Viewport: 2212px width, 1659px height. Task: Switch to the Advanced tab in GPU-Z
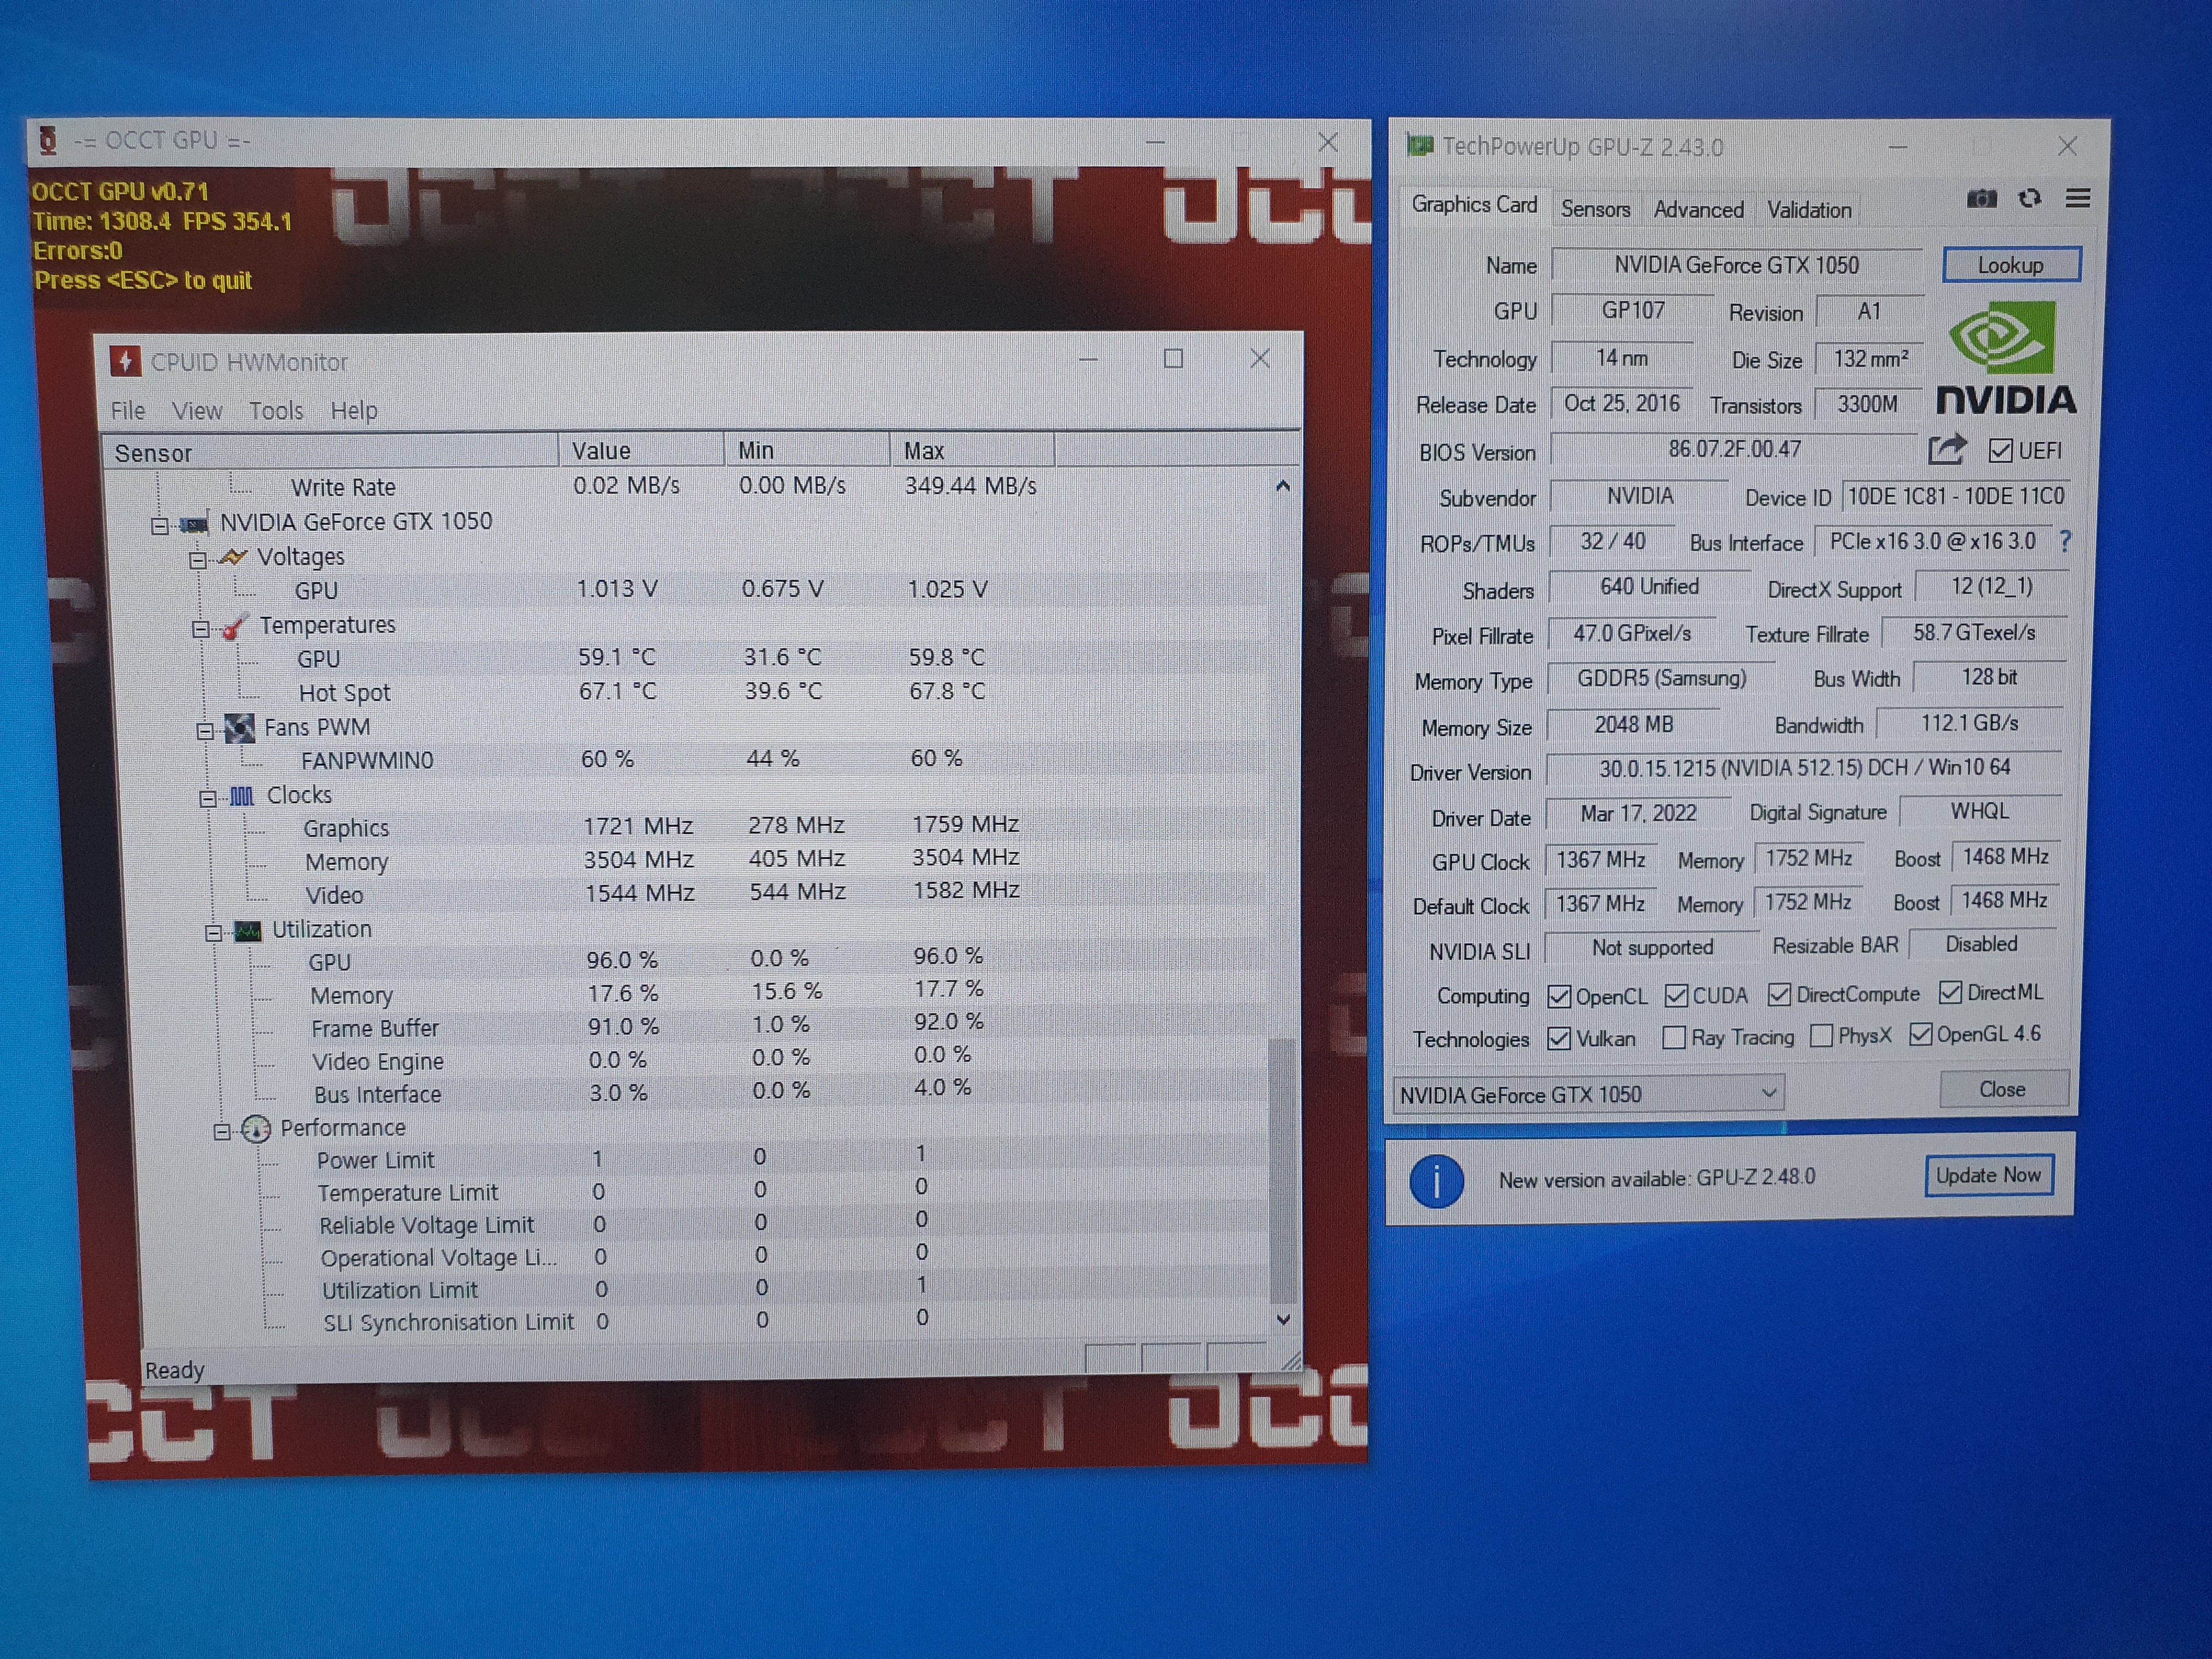click(x=1698, y=209)
